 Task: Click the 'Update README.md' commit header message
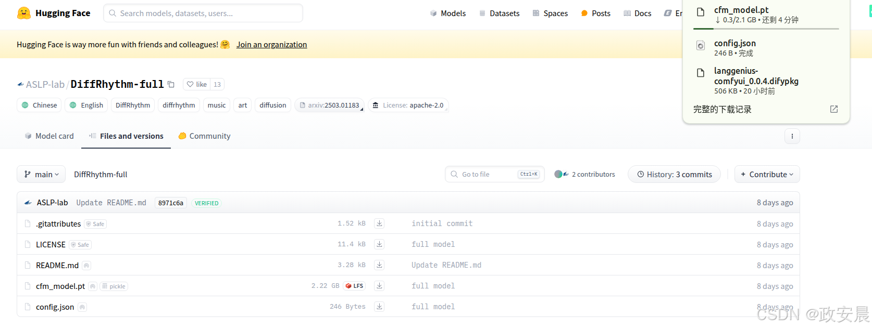coord(111,203)
